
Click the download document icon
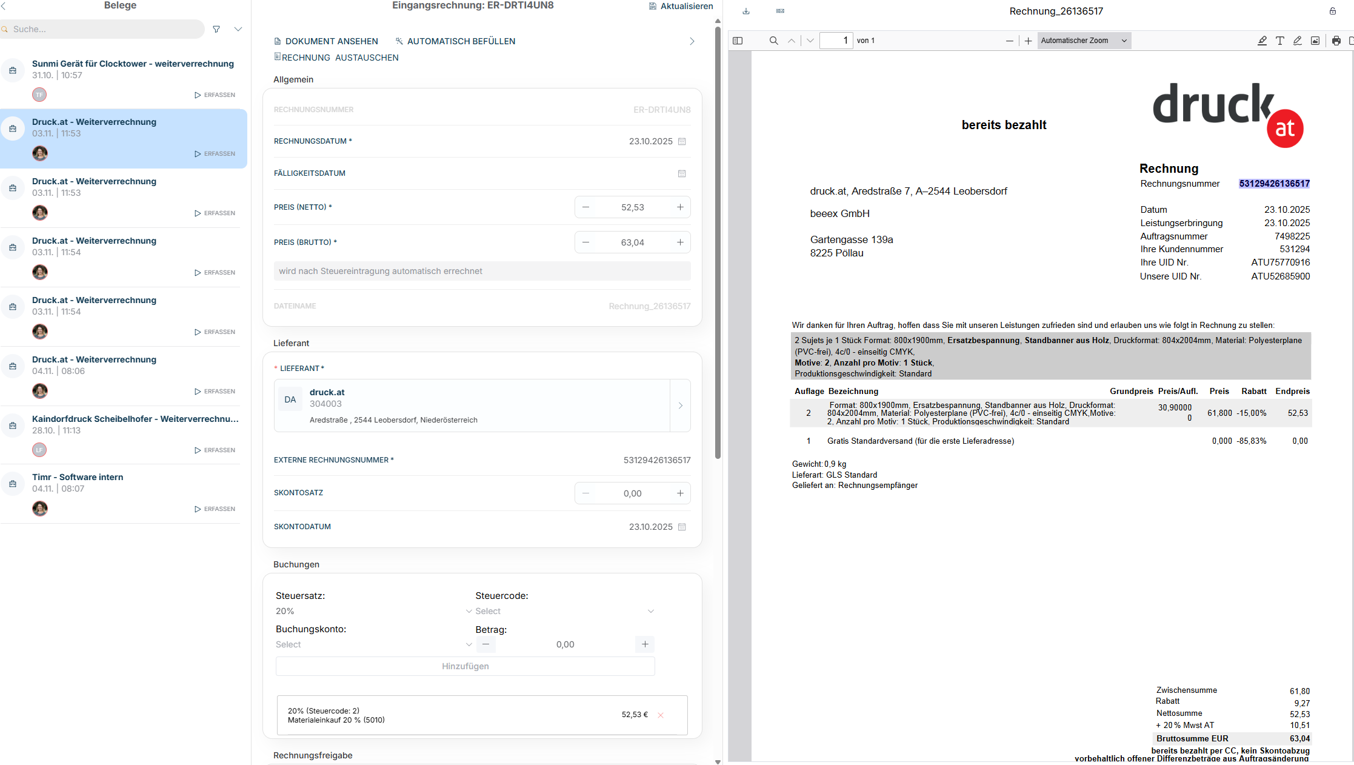tap(746, 11)
